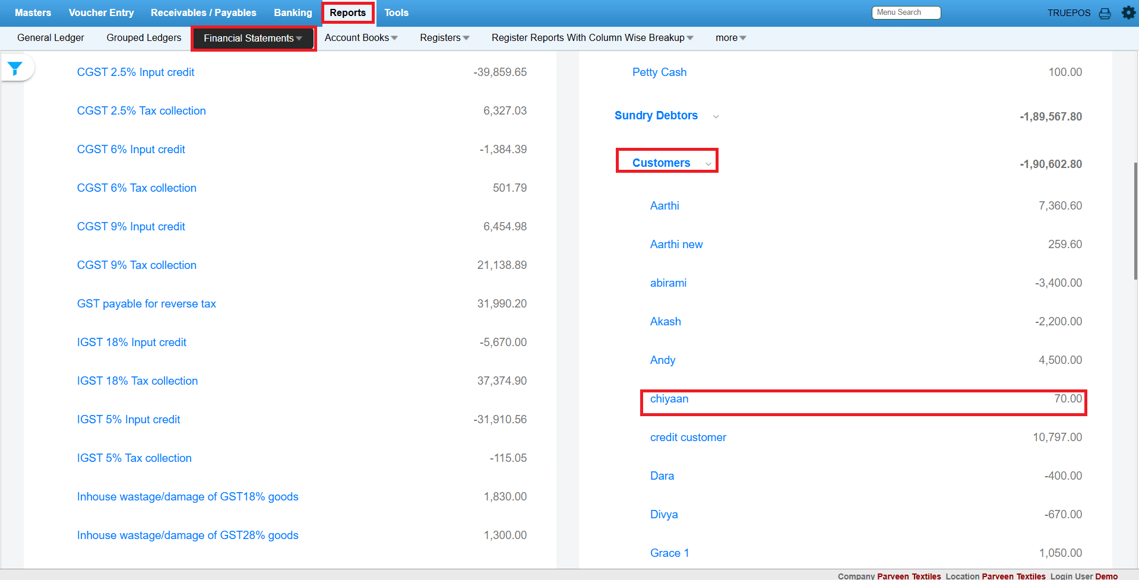Open the CGST 2.5% Input credit ledger

point(136,72)
